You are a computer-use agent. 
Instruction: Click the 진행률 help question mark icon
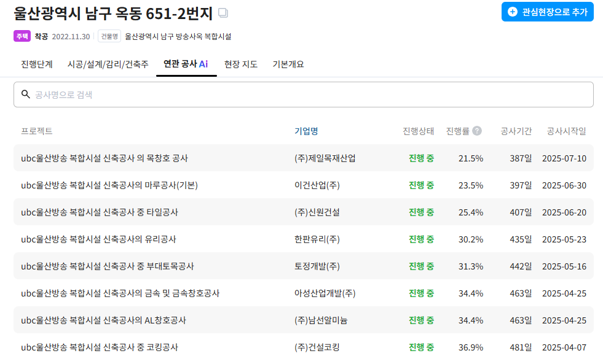[x=477, y=131]
